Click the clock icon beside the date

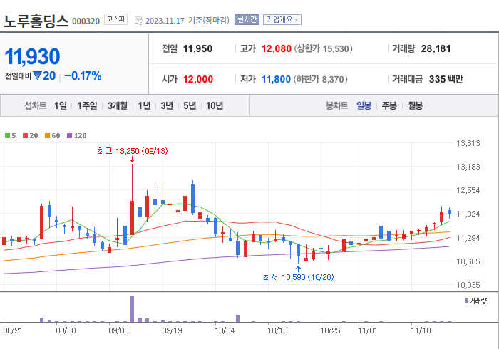pos(139,21)
